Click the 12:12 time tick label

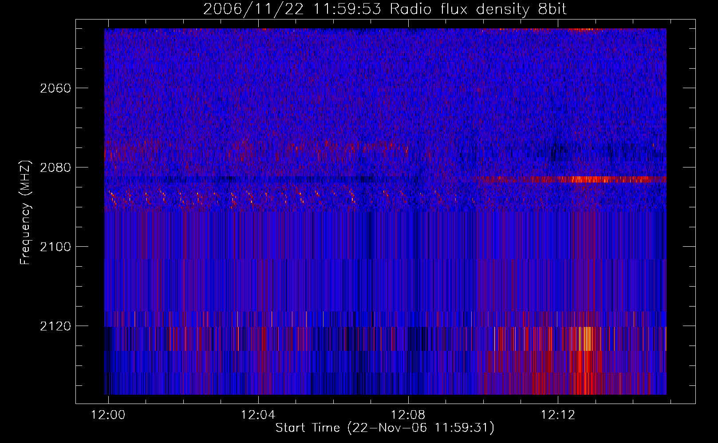[x=558, y=415]
